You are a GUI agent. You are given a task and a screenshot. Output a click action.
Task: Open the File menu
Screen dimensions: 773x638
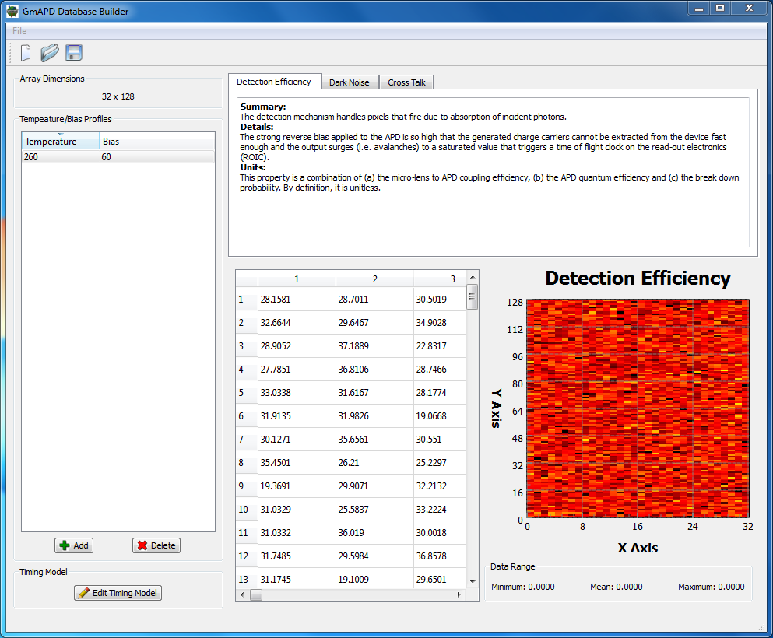[x=19, y=31]
